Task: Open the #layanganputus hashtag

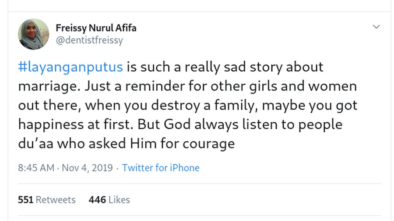Action: tap(70, 67)
